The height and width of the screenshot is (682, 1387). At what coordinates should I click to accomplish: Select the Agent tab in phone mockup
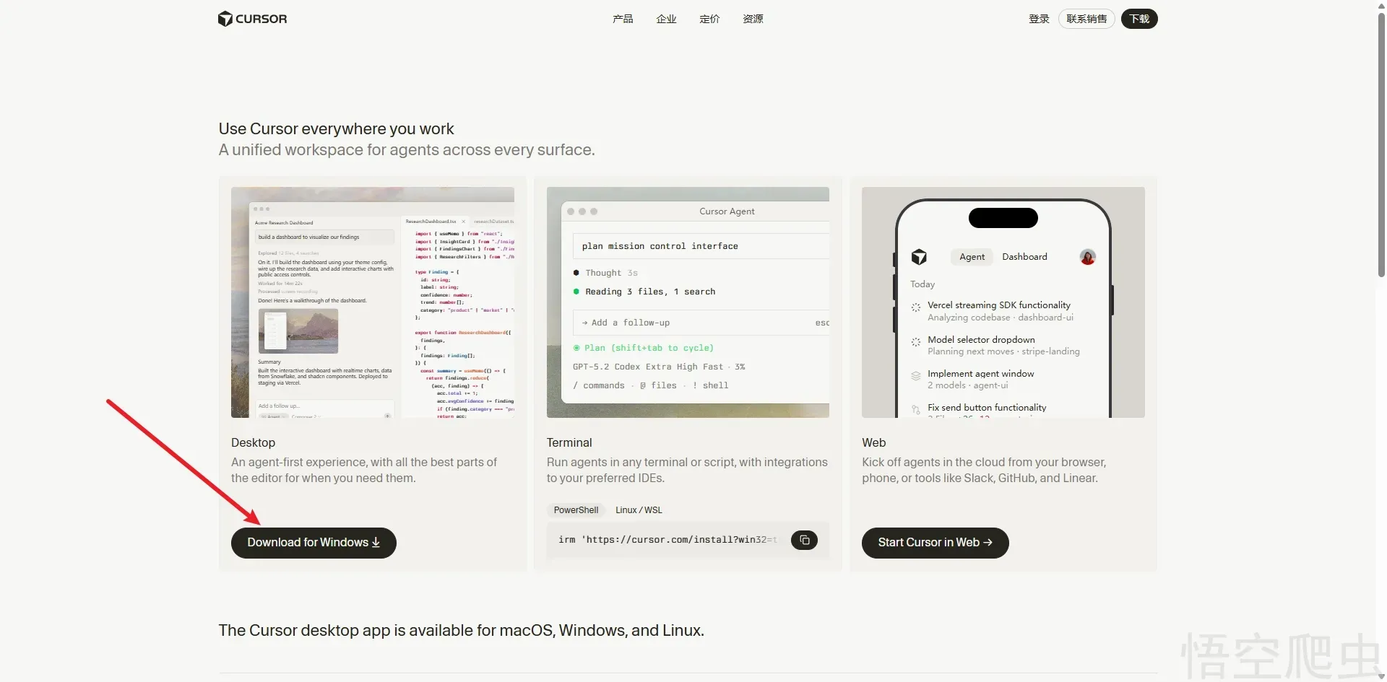pos(972,257)
